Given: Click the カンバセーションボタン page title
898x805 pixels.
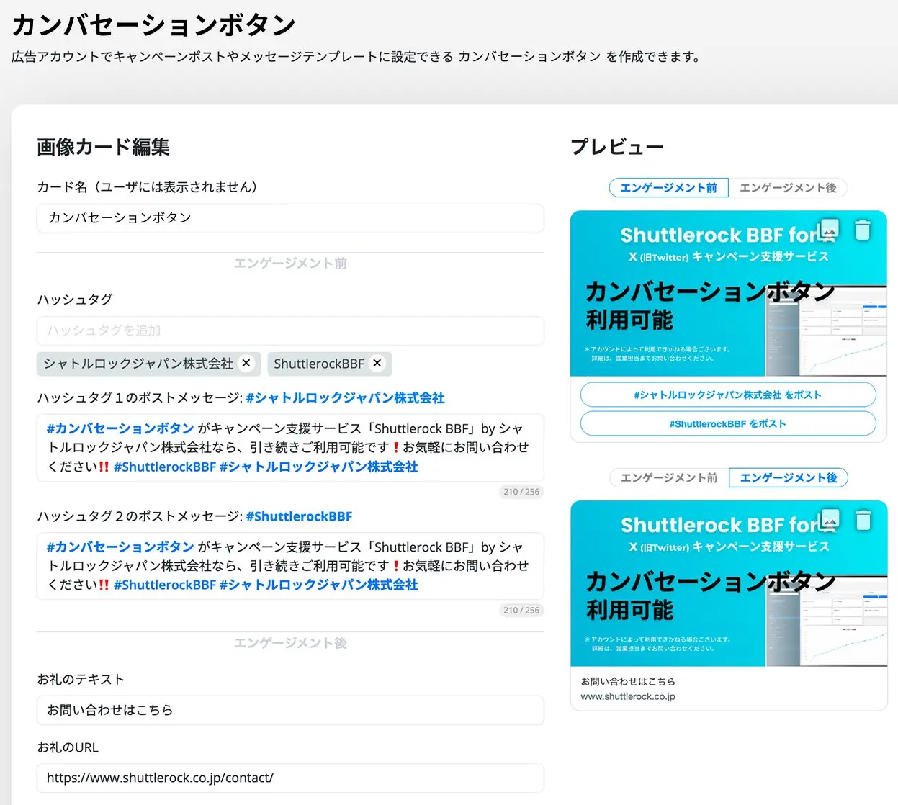Looking at the screenshot, I should point(153,24).
